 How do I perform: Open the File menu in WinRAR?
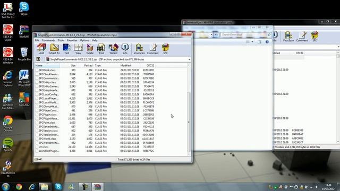[37, 40]
